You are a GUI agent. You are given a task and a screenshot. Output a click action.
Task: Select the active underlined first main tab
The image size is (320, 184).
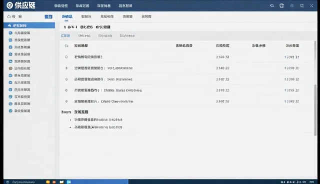point(67,16)
